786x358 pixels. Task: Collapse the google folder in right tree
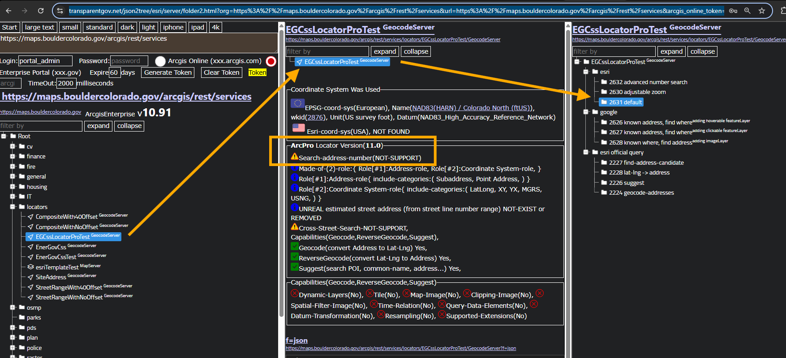click(586, 112)
